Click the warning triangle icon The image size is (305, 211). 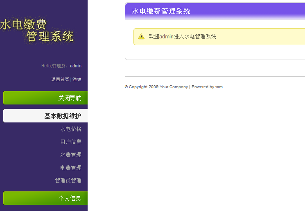click(x=141, y=36)
